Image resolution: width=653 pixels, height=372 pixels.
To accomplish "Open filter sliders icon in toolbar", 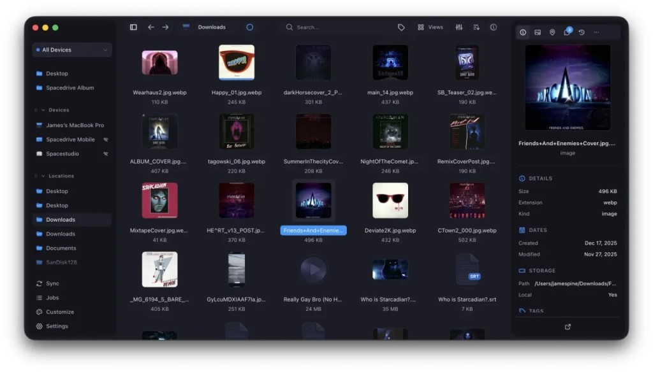I will [459, 27].
